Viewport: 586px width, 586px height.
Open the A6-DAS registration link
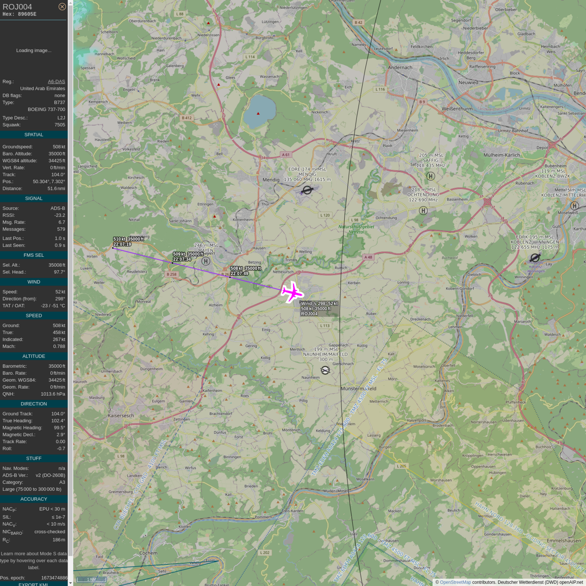point(56,81)
